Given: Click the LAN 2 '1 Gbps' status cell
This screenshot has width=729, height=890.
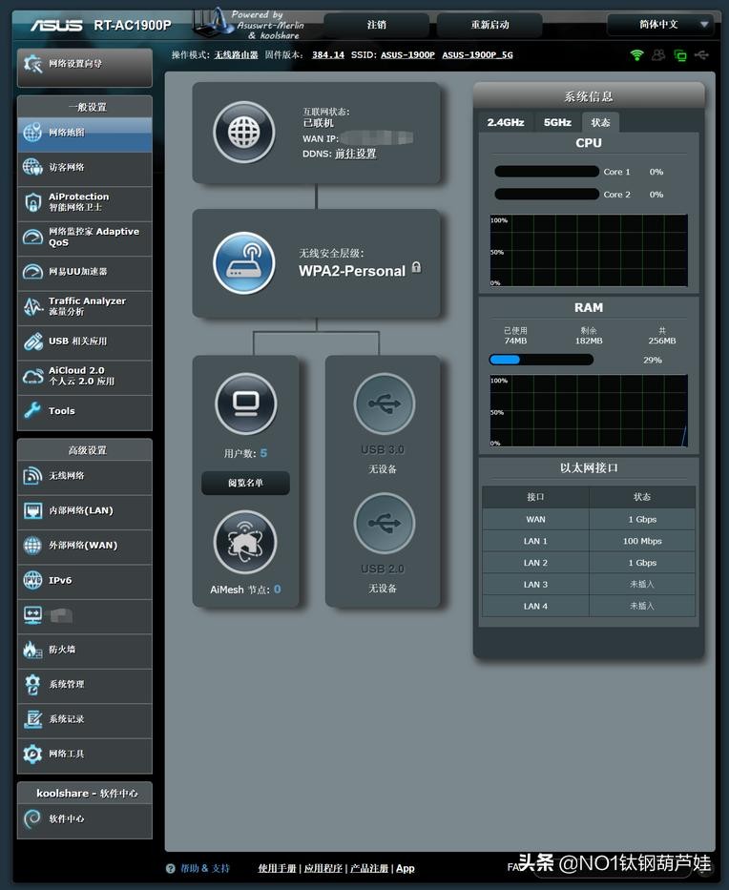Looking at the screenshot, I should [x=642, y=563].
